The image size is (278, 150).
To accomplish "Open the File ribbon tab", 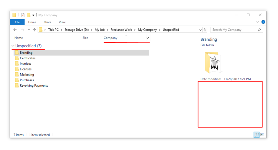I will click(x=17, y=22).
